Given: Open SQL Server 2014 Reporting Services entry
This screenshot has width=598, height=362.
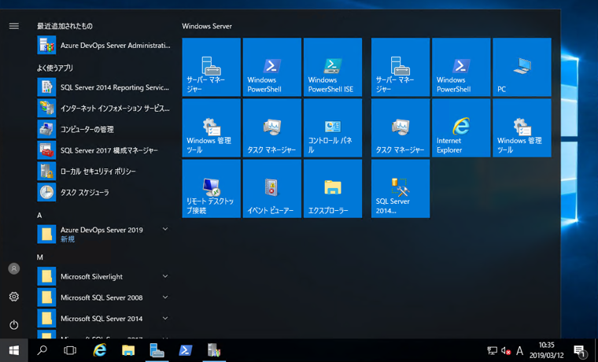Looking at the screenshot, I should coord(104,87).
